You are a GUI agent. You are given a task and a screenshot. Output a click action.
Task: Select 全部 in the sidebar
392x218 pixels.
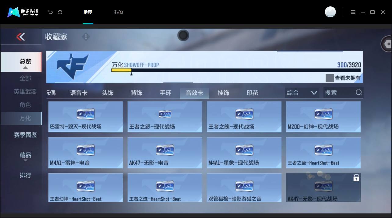[x=25, y=78]
